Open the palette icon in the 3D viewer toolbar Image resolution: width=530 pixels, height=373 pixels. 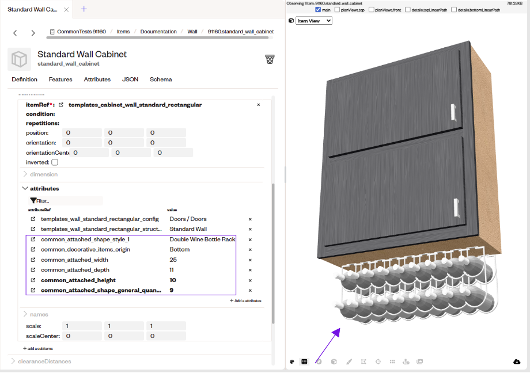(292, 361)
